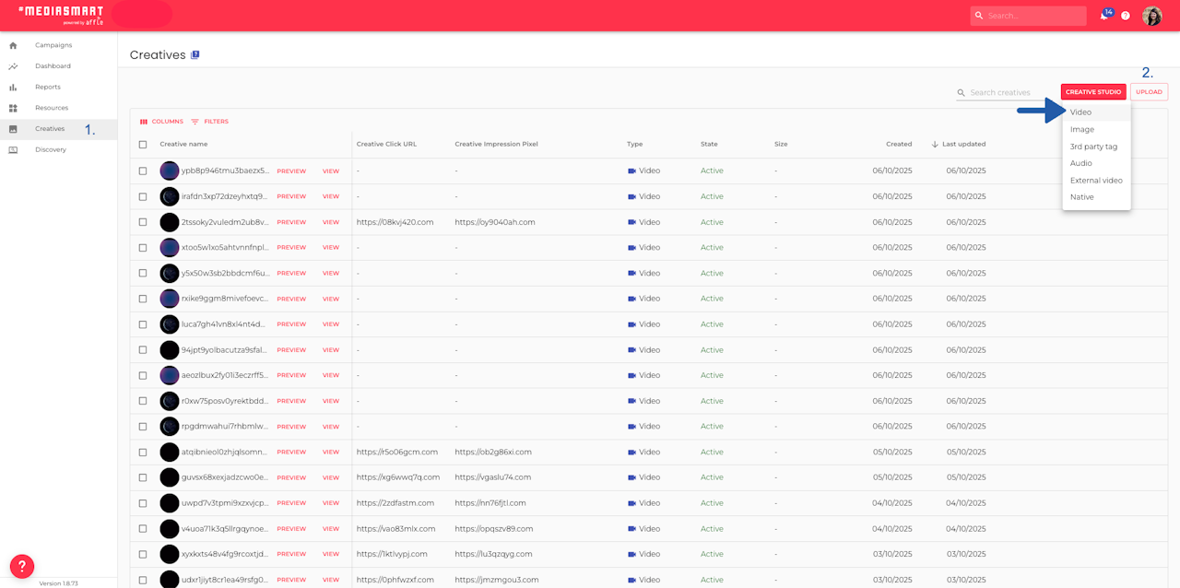1180x588 pixels.
Task: Expand the Filters options
Action: (x=210, y=122)
